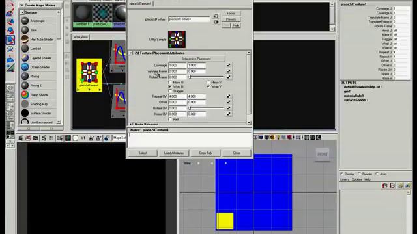This screenshot has width=417, height=234.
Task: Select the Anim radio button in layer editor
Action: click(377, 174)
